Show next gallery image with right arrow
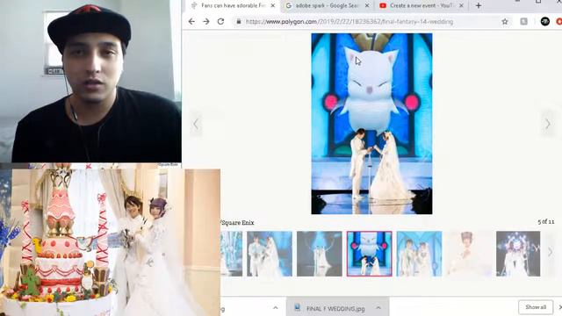 548,125
